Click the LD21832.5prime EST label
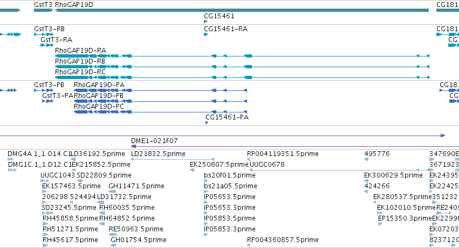 158,154
